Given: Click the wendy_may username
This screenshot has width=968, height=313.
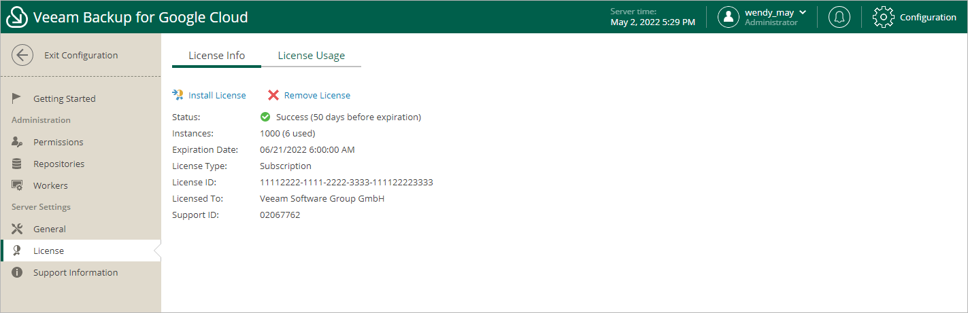Looking at the screenshot, I should (770, 12).
